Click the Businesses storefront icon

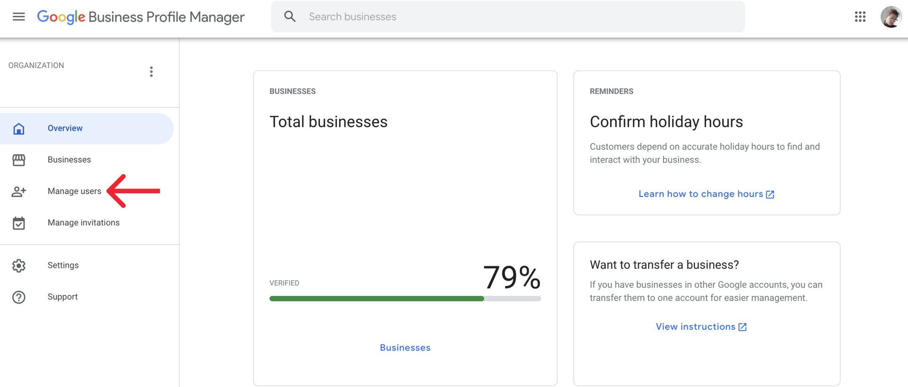(x=19, y=160)
